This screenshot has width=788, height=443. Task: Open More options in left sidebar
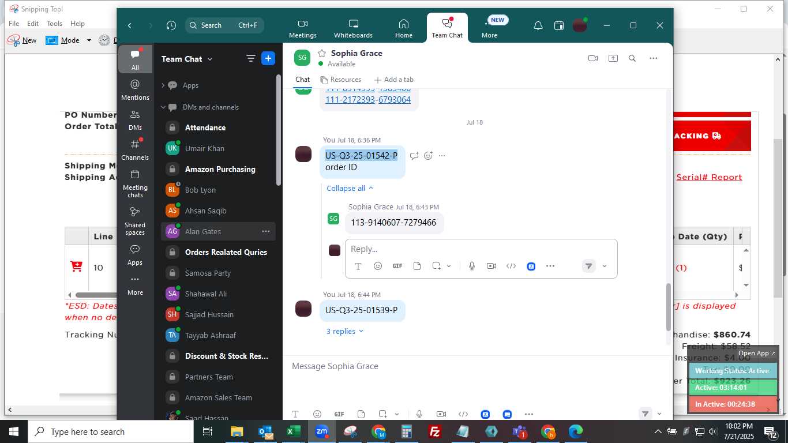tap(135, 286)
